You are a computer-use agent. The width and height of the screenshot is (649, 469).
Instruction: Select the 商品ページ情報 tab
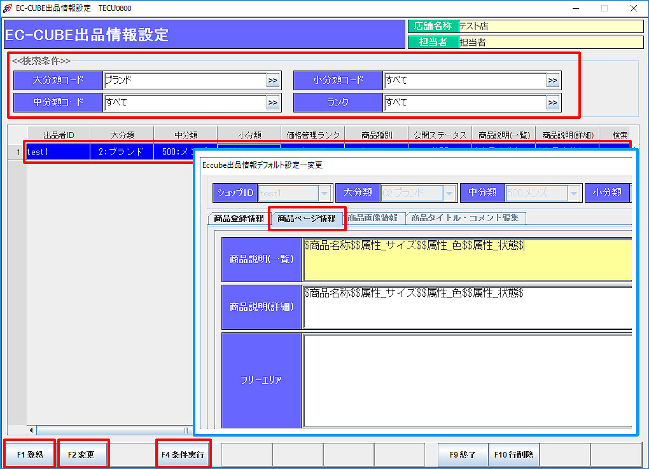tap(307, 218)
